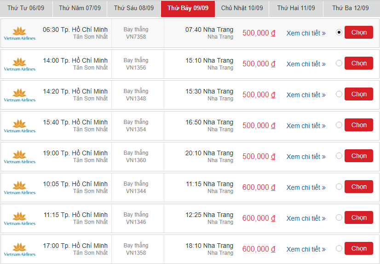Image resolution: width=380 pixels, height=264 pixels.
Task: Expand Xem chi tiết for 11:15 flight
Action: (306, 218)
